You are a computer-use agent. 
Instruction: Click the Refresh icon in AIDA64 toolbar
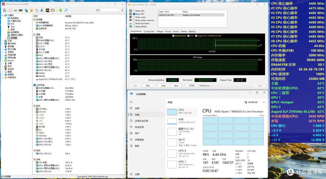coord(5,10)
